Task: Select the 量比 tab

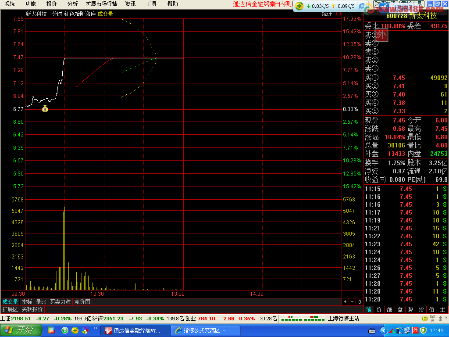Action: tap(41, 302)
